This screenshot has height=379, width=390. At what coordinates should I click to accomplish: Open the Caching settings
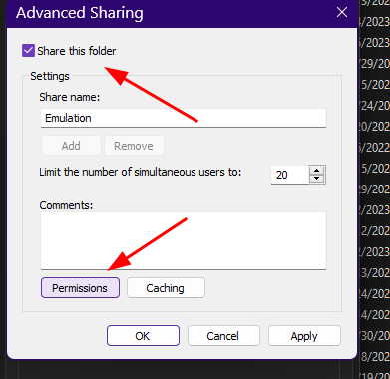pyautogui.click(x=166, y=288)
